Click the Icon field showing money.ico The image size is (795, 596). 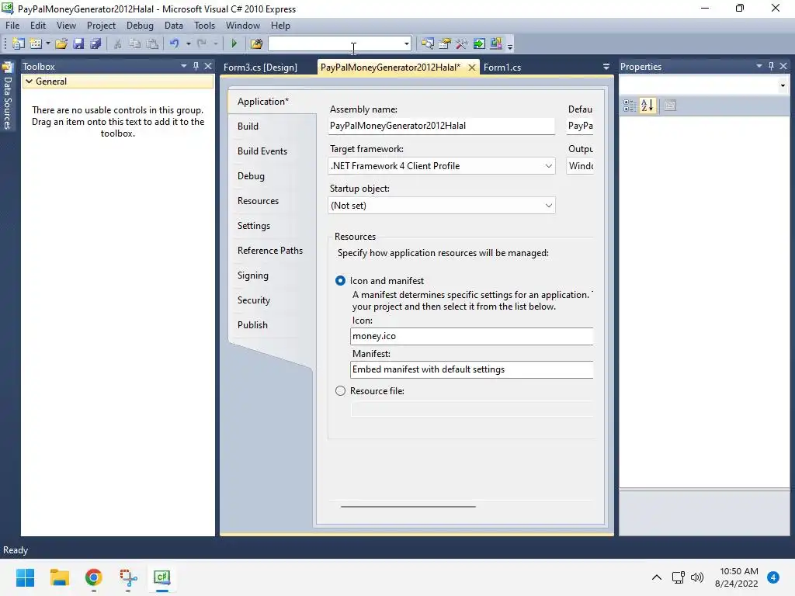click(471, 336)
